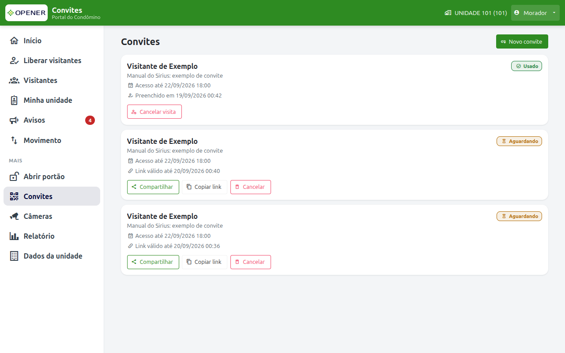Click the Liberar visitantes person-check icon
This screenshot has width=565, height=353.
(14, 60)
